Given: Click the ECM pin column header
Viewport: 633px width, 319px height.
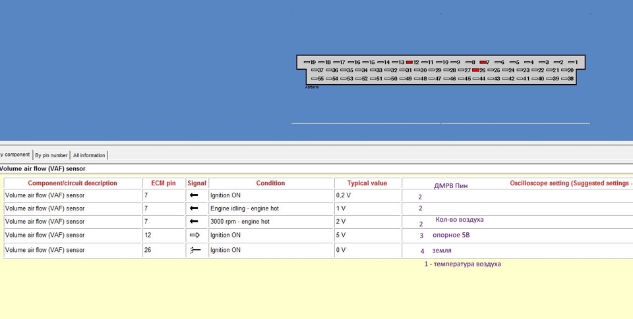Looking at the screenshot, I should (164, 183).
